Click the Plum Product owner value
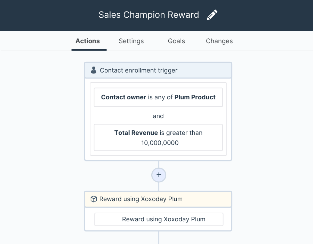313x244 pixels. click(x=195, y=97)
